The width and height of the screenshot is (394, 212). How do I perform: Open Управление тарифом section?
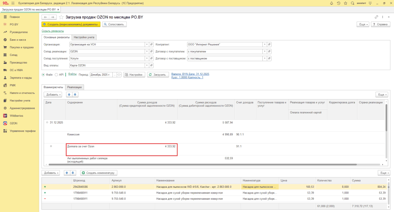23,131
